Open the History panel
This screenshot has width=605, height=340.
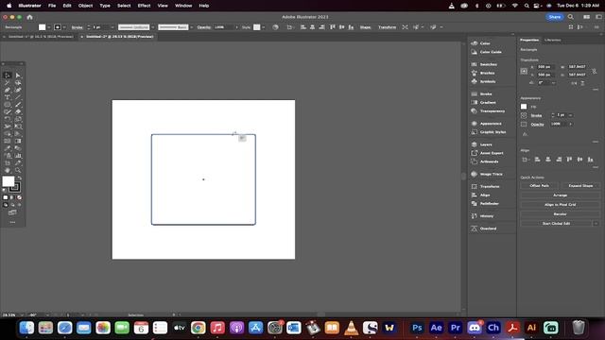[x=486, y=216]
